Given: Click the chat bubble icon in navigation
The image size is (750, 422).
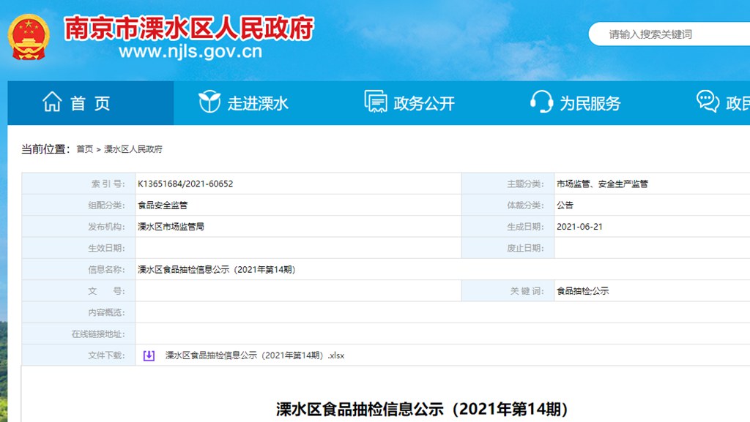Looking at the screenshot, I should pos(708,102).
